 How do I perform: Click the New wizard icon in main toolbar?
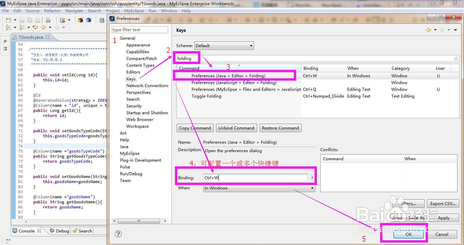(8, 20)
